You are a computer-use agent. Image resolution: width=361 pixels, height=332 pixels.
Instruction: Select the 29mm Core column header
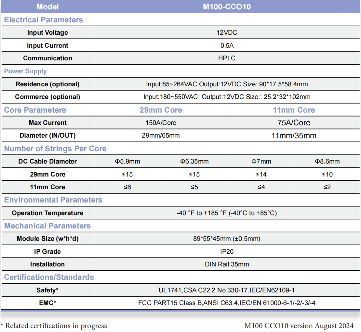tap(161, 110)
